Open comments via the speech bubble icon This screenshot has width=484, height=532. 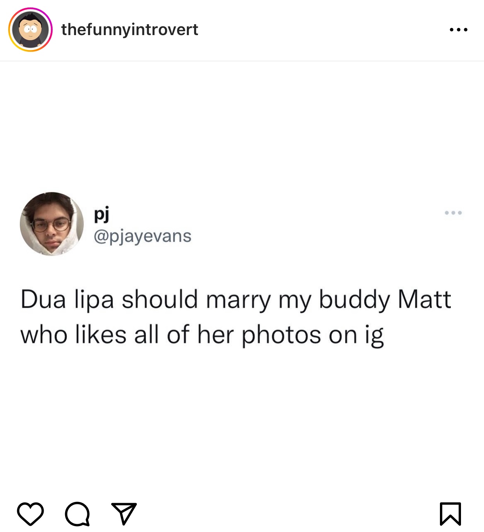point(78,514)
